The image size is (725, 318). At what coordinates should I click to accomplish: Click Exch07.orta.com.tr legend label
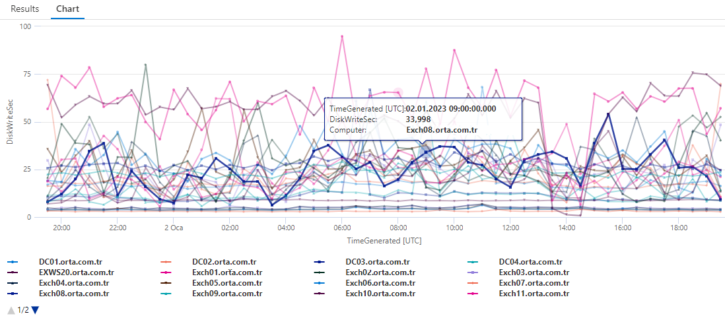coord(534,283)
